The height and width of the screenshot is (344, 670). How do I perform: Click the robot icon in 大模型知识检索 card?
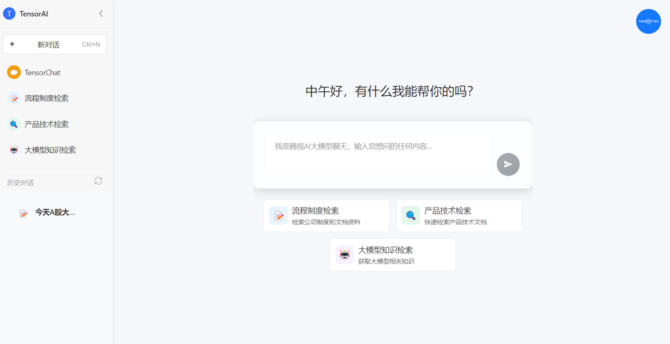click(x=344, y=255)
